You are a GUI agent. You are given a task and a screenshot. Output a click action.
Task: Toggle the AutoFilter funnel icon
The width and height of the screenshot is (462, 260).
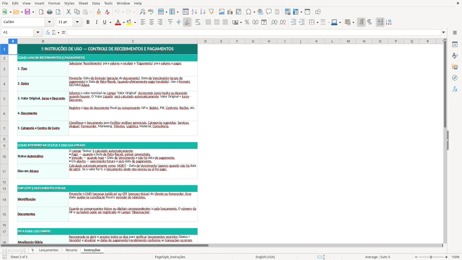[211, 12]
